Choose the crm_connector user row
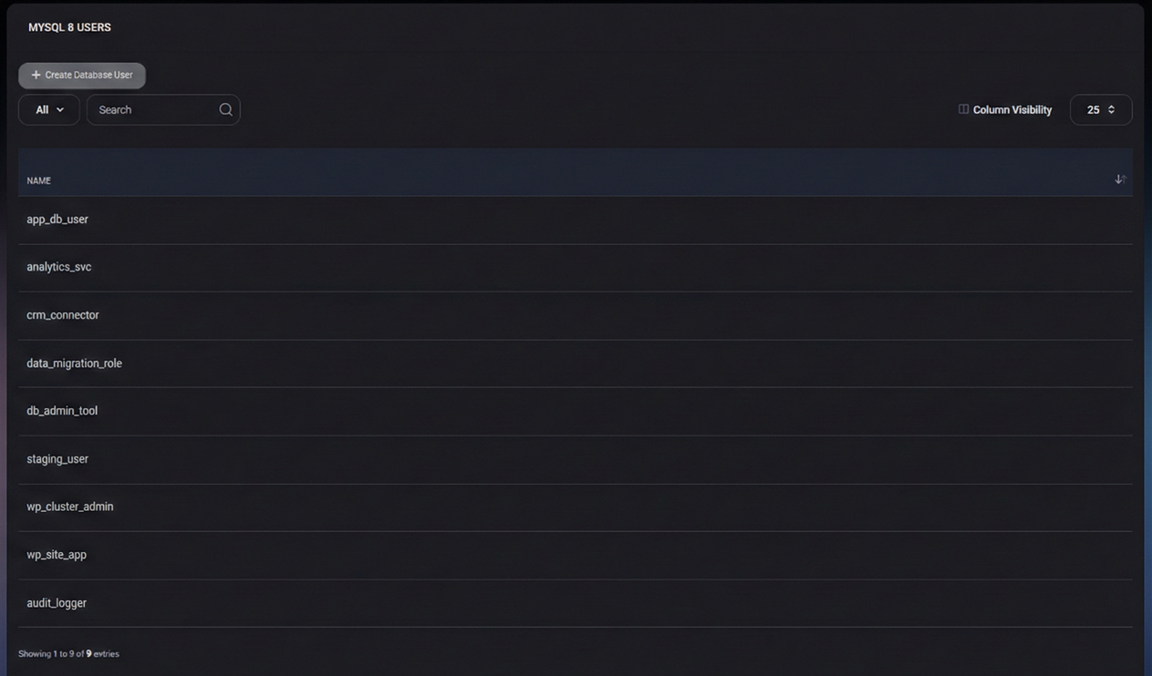1152x676 pixels. (63, 315)
